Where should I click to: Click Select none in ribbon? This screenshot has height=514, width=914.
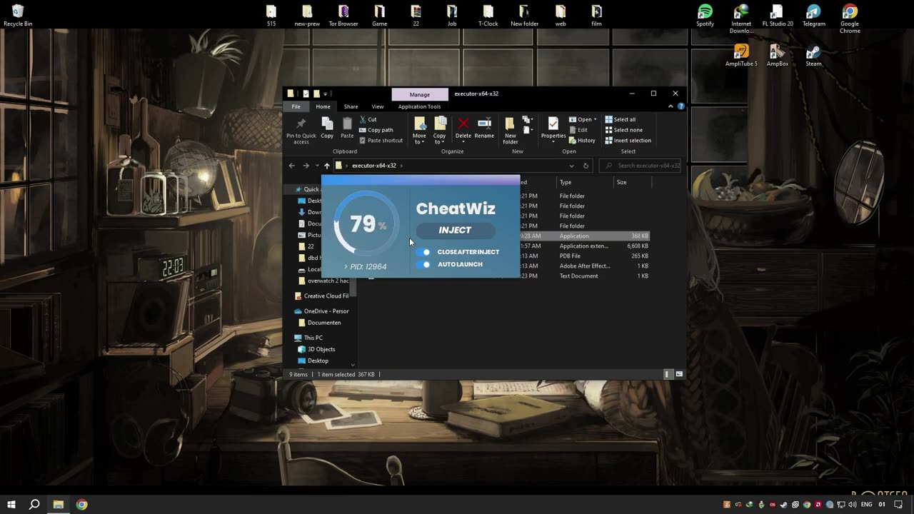623,130
